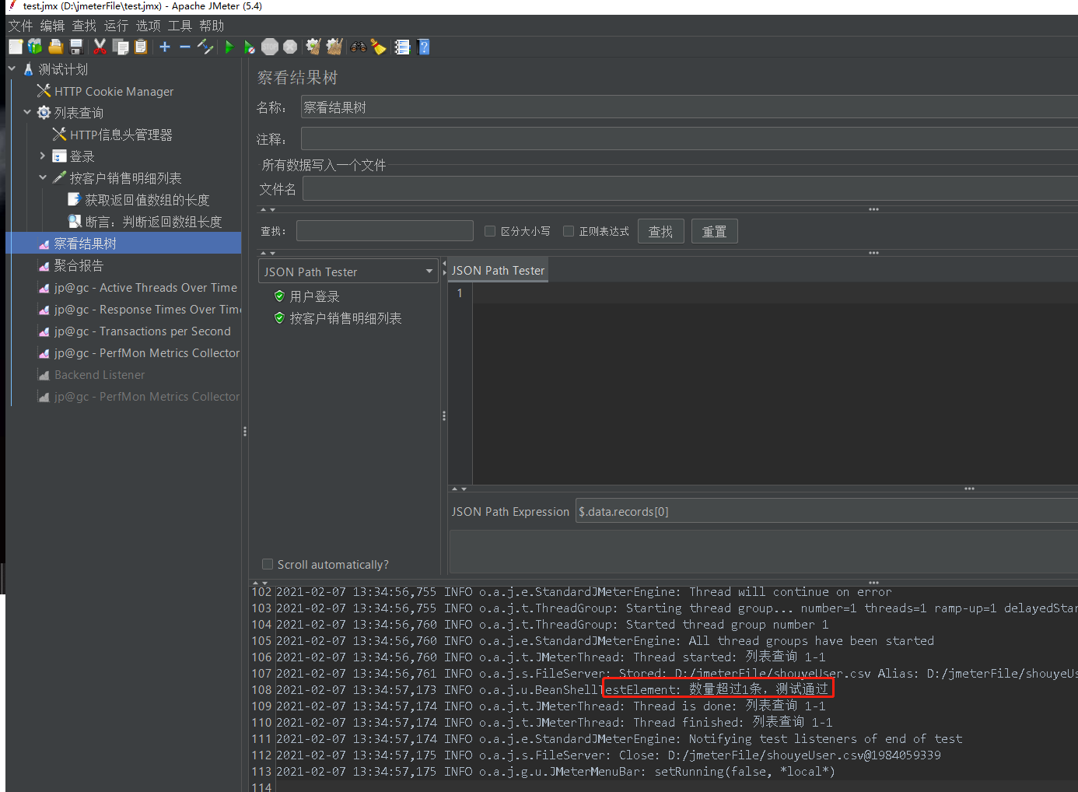
Task: Click the JSON Path Expression input field
Action: pos(827,511)
